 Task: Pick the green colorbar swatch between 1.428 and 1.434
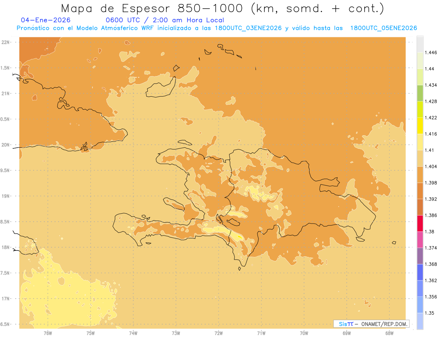pyautogui.click(x=420, y=93)
